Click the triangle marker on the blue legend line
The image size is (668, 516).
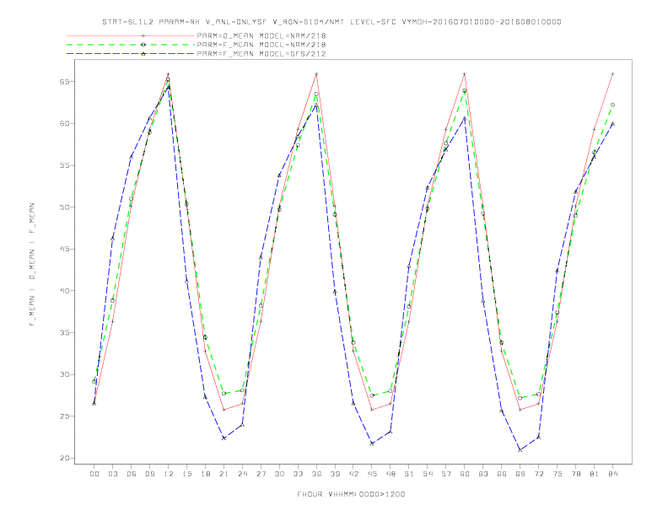(143, 54)
